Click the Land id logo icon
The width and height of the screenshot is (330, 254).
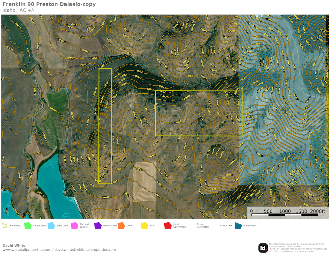click(x=263, y=248)
